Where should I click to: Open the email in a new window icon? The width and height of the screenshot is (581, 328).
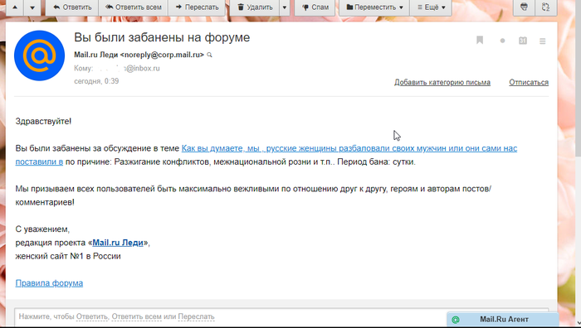point(546,7)
